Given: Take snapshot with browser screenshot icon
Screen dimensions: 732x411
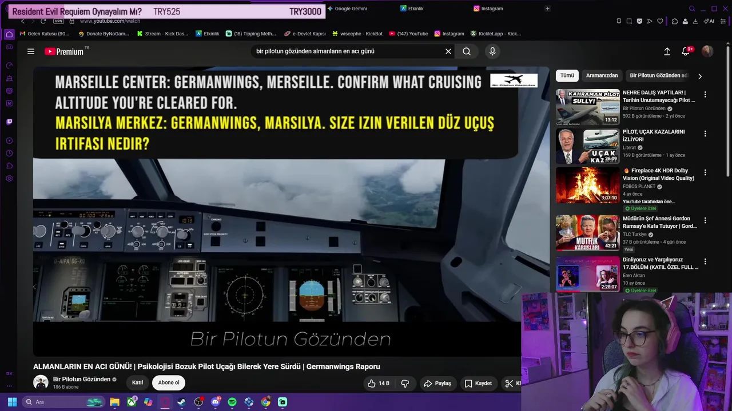Looking at the screenshot, I should click(x=629, y=21).
